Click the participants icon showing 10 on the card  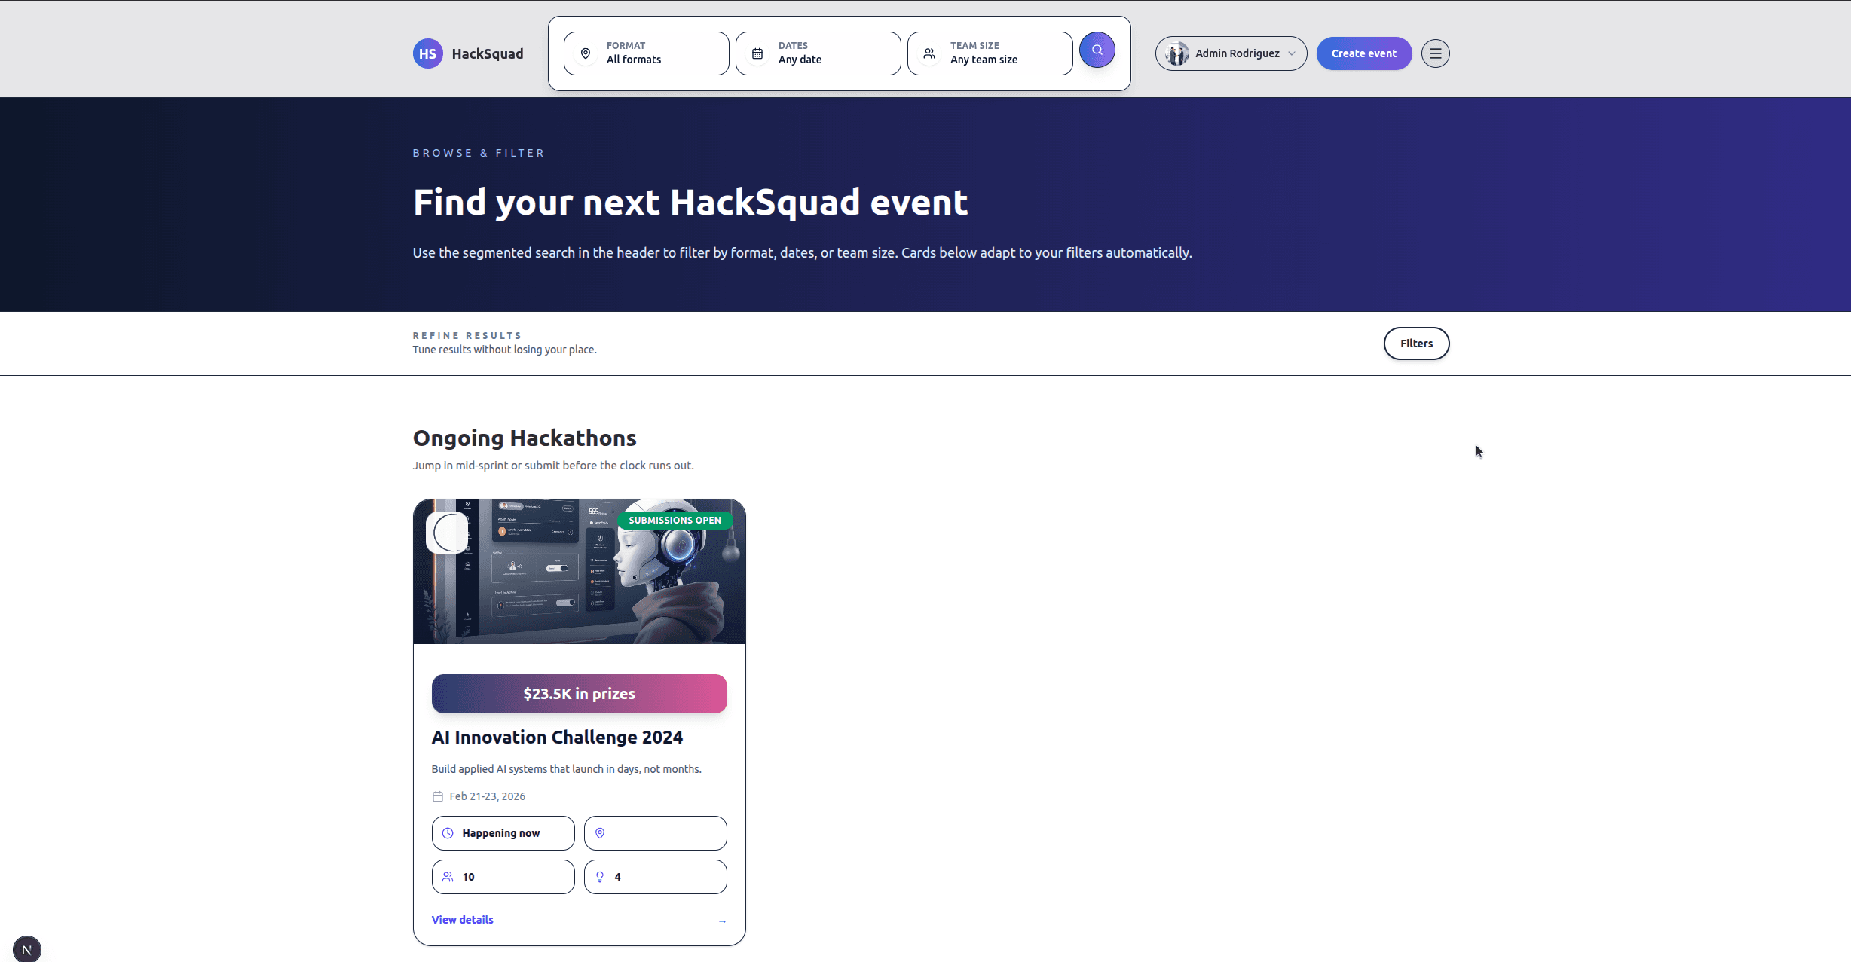[x=449, y=876]
